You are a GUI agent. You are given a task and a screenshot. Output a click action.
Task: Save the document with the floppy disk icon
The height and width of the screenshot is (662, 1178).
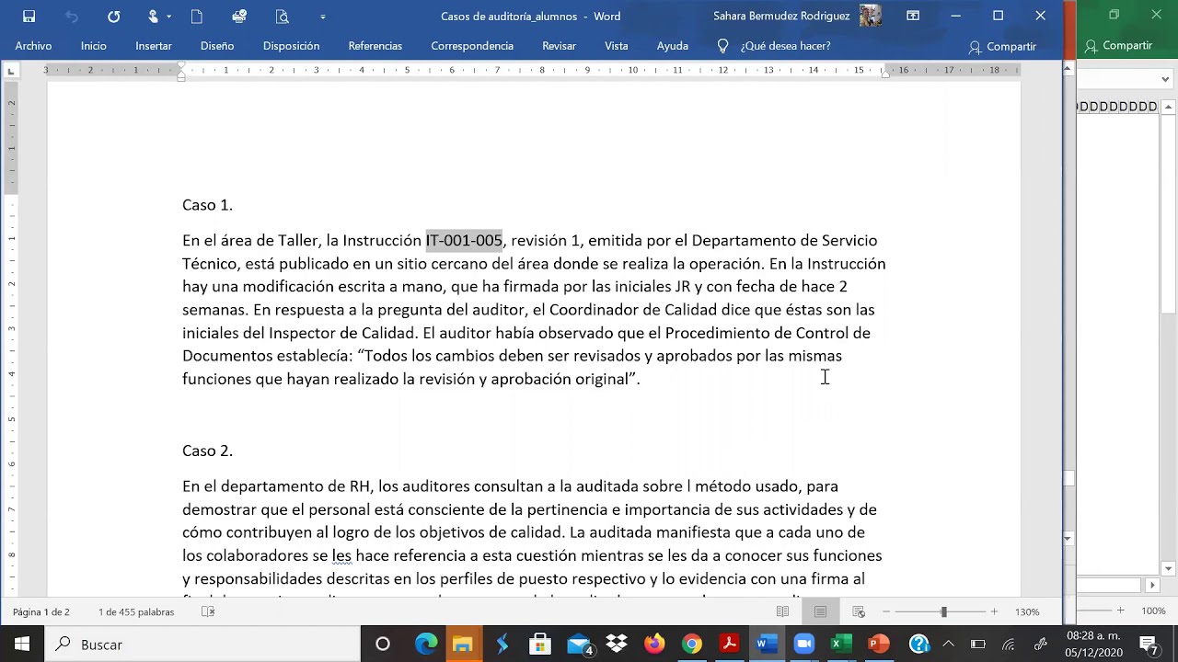coord(29,17)
